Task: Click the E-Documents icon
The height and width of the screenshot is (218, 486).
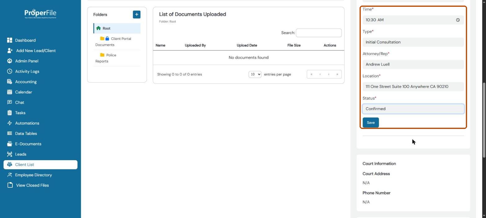Action: tap(10, 144)
